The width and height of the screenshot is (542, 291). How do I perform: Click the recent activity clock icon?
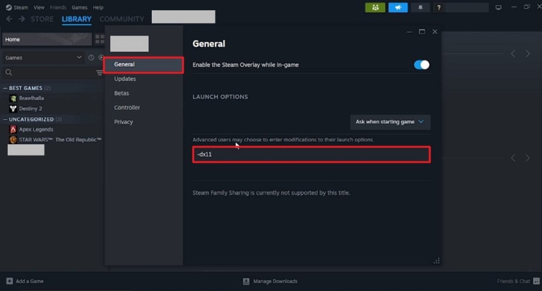pos(91,58)
